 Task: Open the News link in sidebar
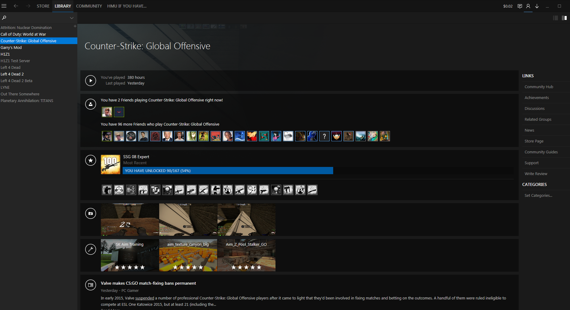click(x=530, y=130)
